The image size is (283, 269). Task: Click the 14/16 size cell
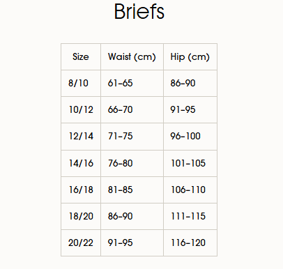pyautogui.click(x=81, y=163)
